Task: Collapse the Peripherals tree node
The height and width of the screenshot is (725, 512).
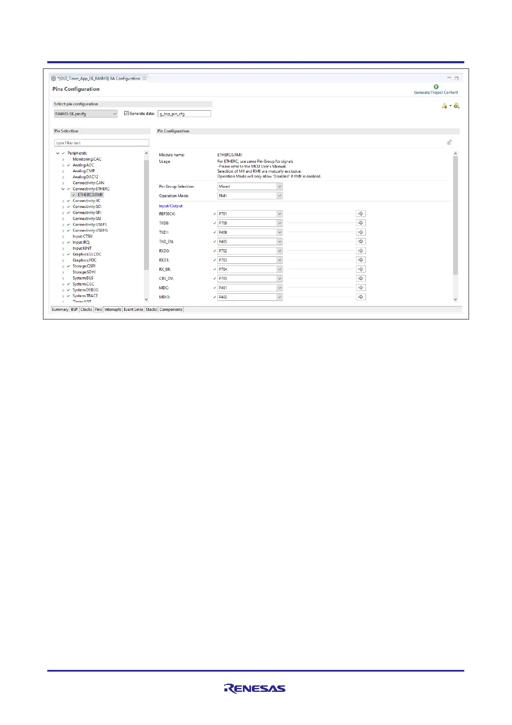Action: pyautogui.click(x=58, y=153)
